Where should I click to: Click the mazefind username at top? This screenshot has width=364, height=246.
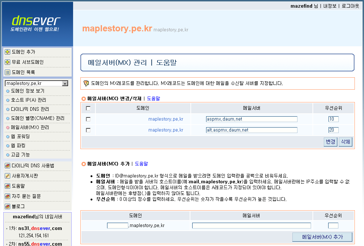(x=301, y=6)
